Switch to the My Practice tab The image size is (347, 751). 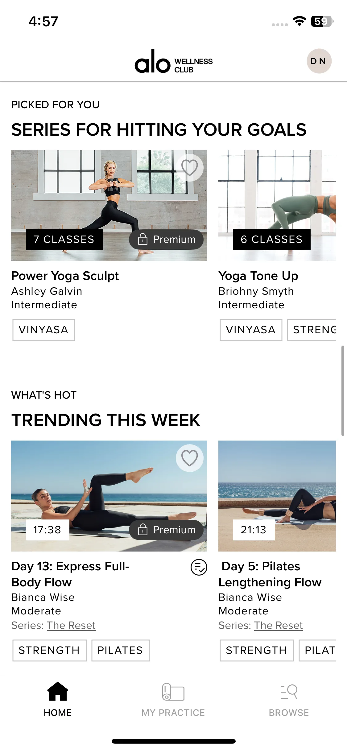pyautogui.click(x=173, y=699)
